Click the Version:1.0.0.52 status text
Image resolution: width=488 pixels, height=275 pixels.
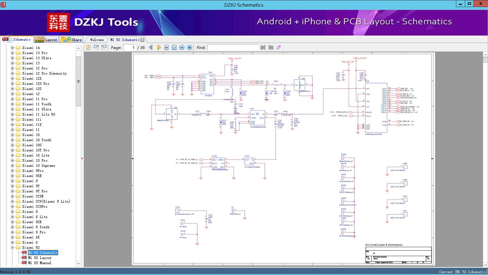(15, 272)
